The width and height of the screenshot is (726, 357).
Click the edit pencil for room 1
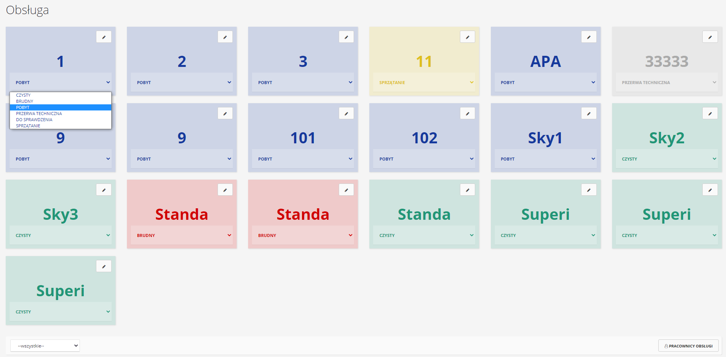104,37
